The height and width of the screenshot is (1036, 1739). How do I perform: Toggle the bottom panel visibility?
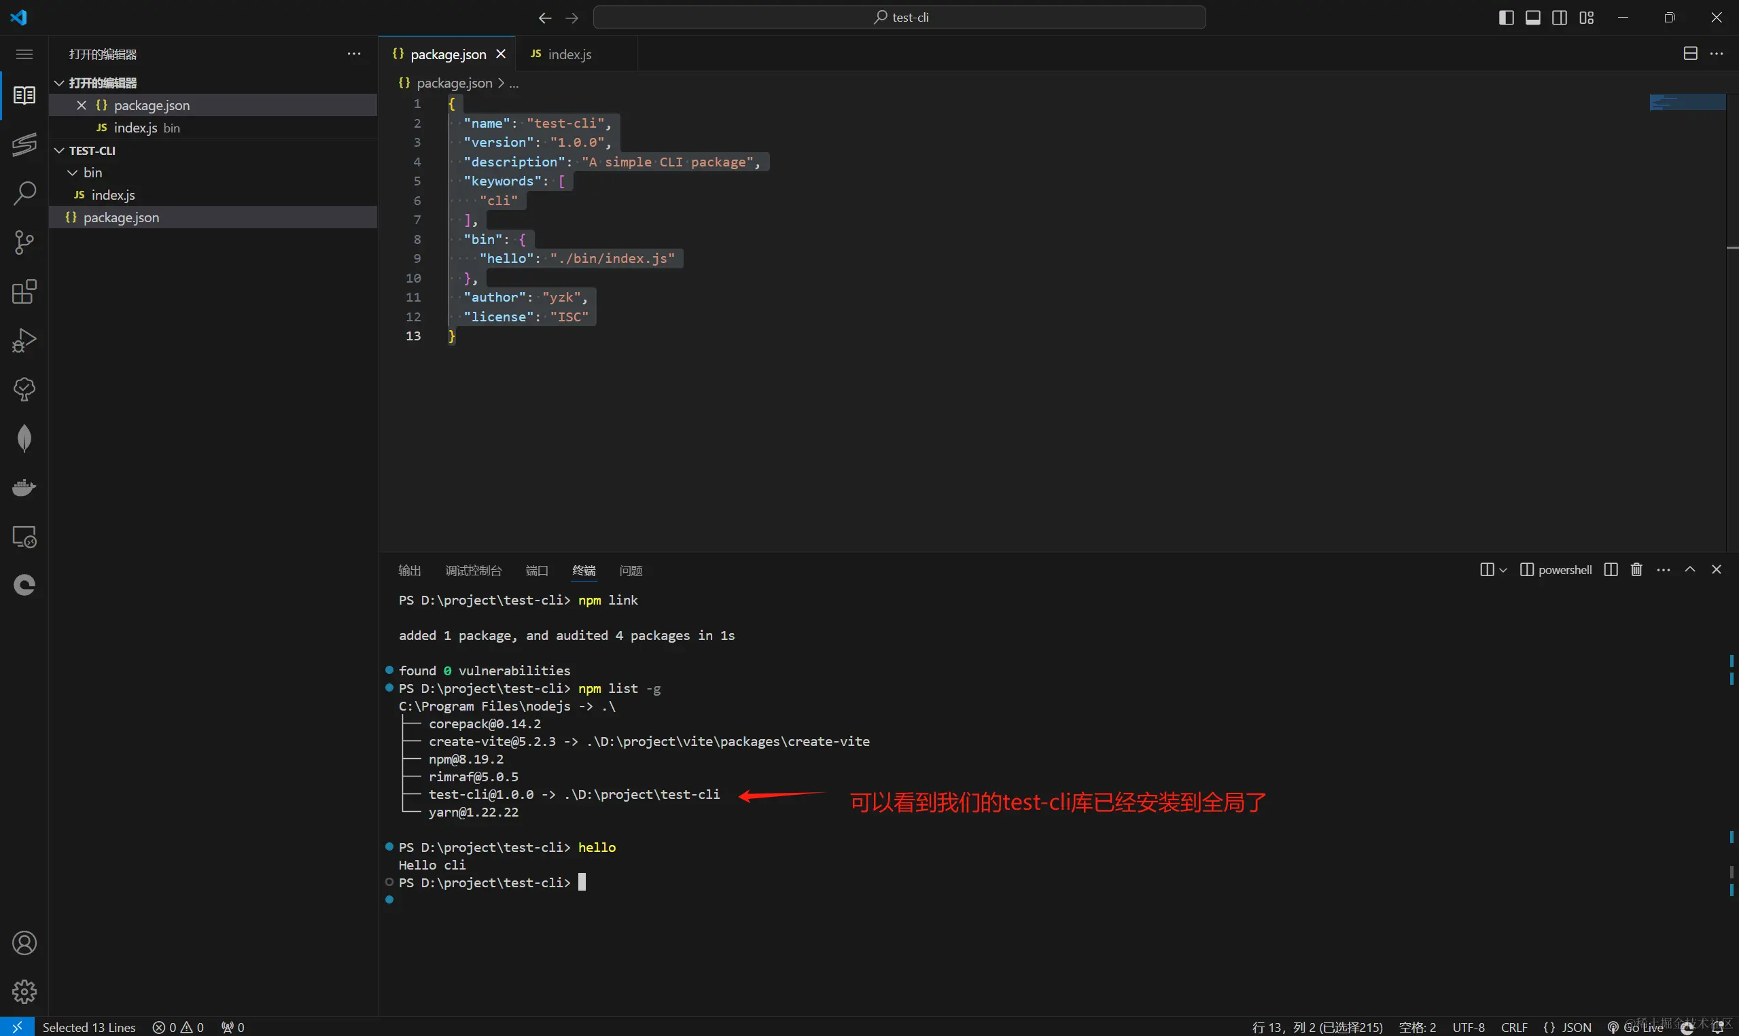pos(1533,17)
